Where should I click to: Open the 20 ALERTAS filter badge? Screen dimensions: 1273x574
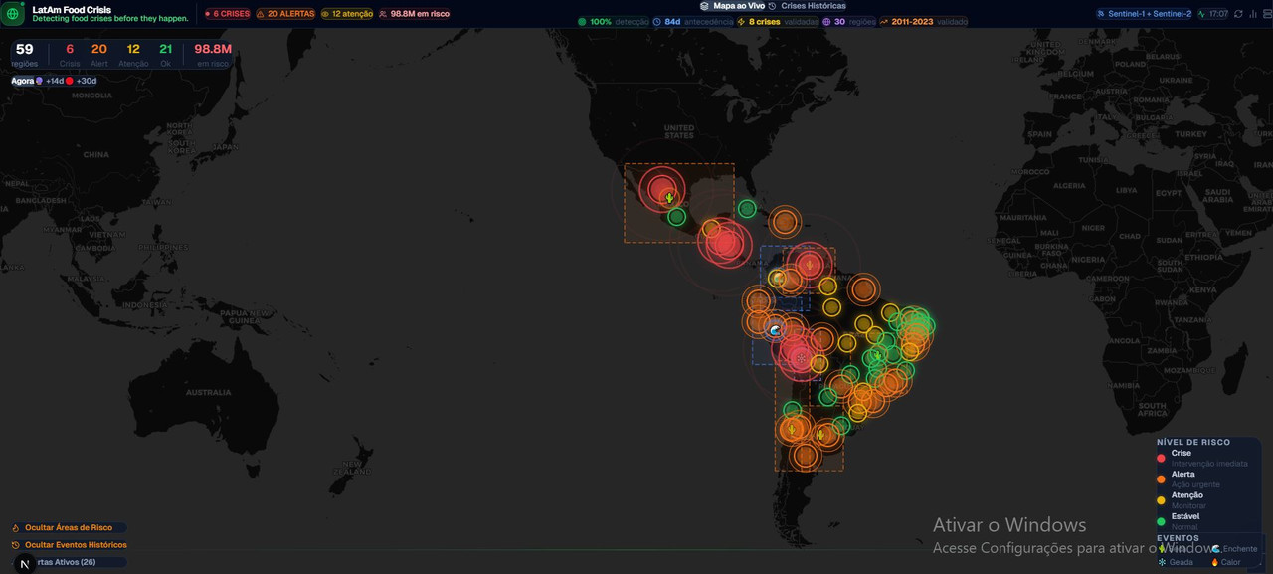click(x=285, y=14)
